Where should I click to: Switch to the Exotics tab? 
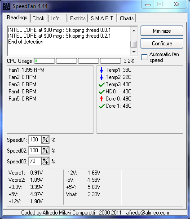[78, 18]
